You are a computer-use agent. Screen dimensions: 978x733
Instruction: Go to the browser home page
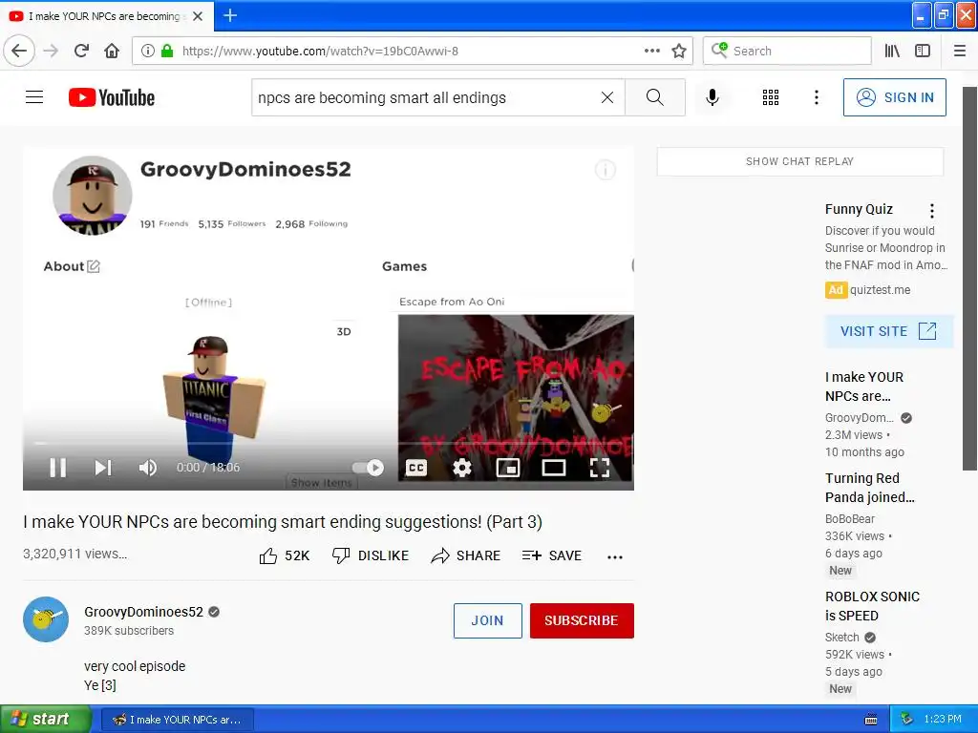point(112,52)
